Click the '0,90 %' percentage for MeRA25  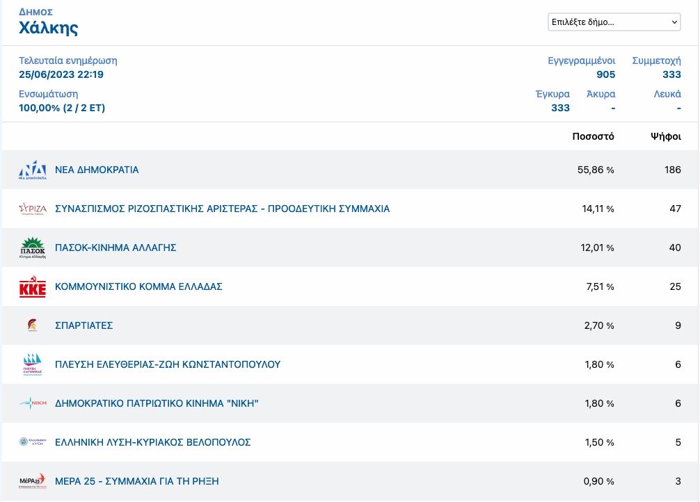[x=598, y=481]
